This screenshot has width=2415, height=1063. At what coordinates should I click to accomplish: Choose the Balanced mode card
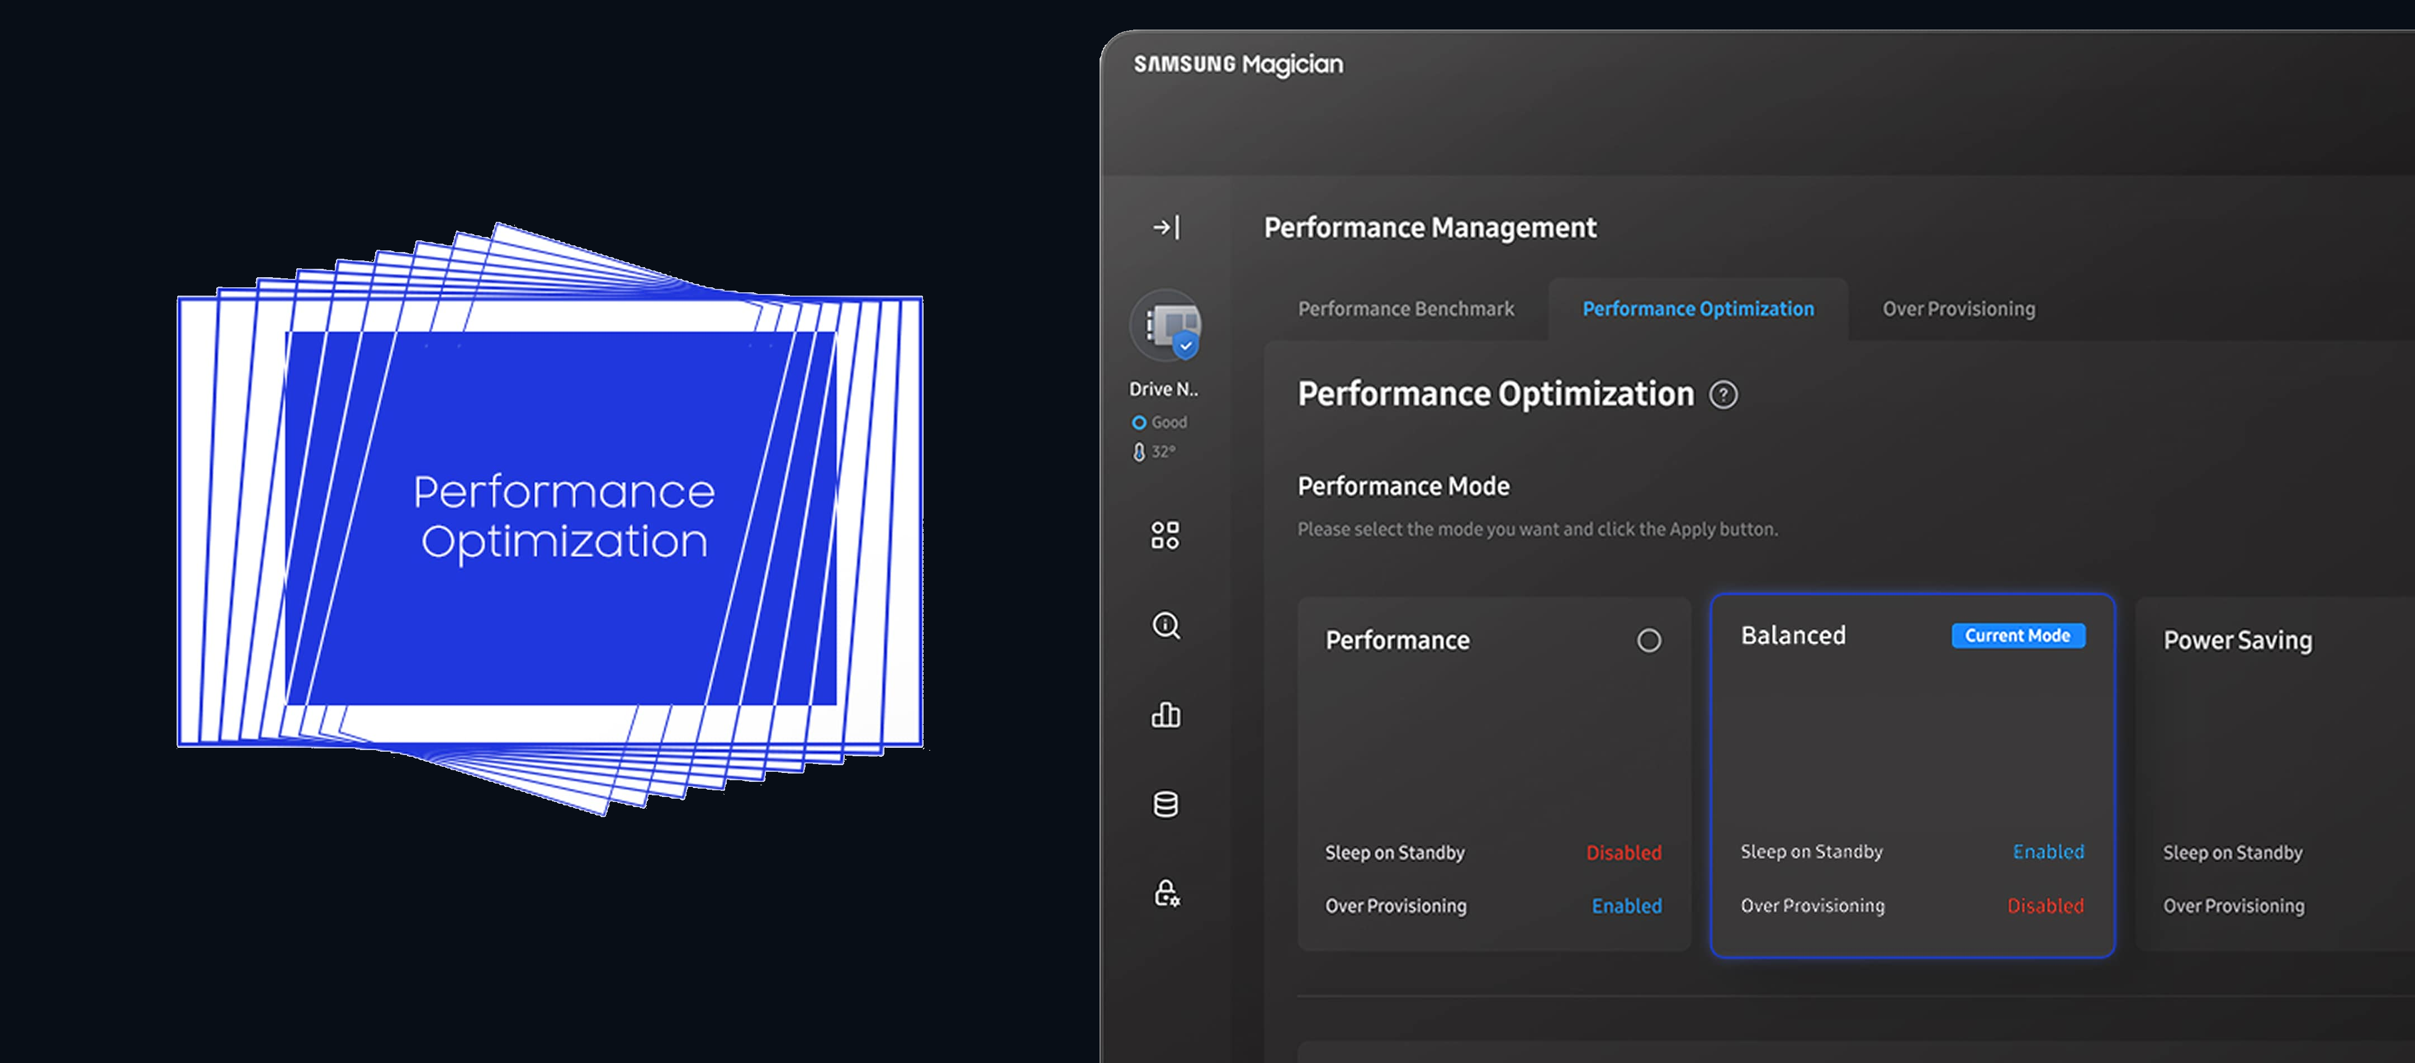(x=1912, y=775)
